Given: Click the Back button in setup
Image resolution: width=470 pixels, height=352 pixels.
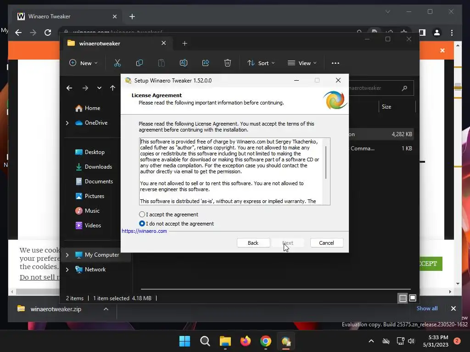Looking at the screenshot, I should (253, 243).
